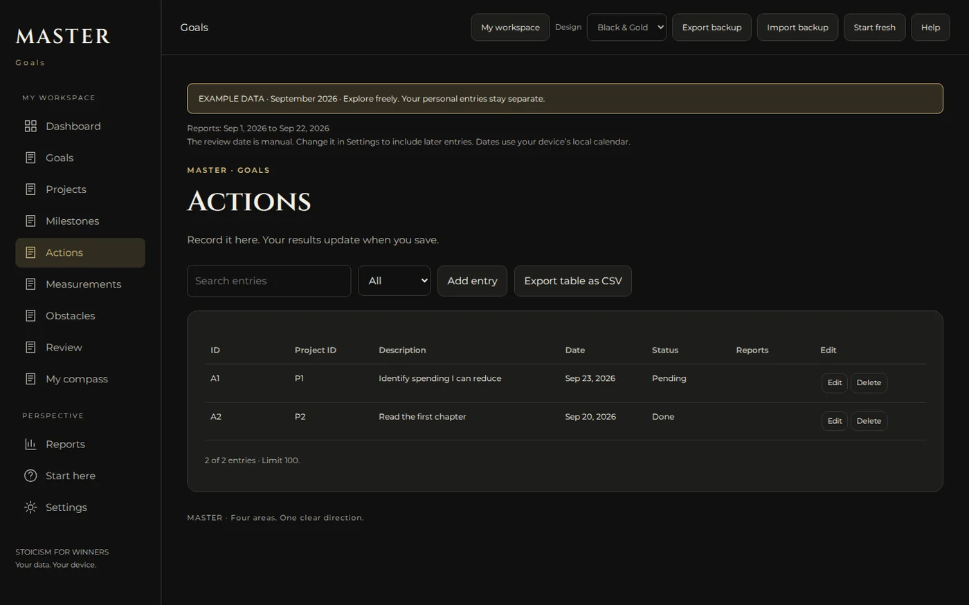969x605 pixels.
Task: Open the Design theme dropdown
Action: (x=626, y=28)
